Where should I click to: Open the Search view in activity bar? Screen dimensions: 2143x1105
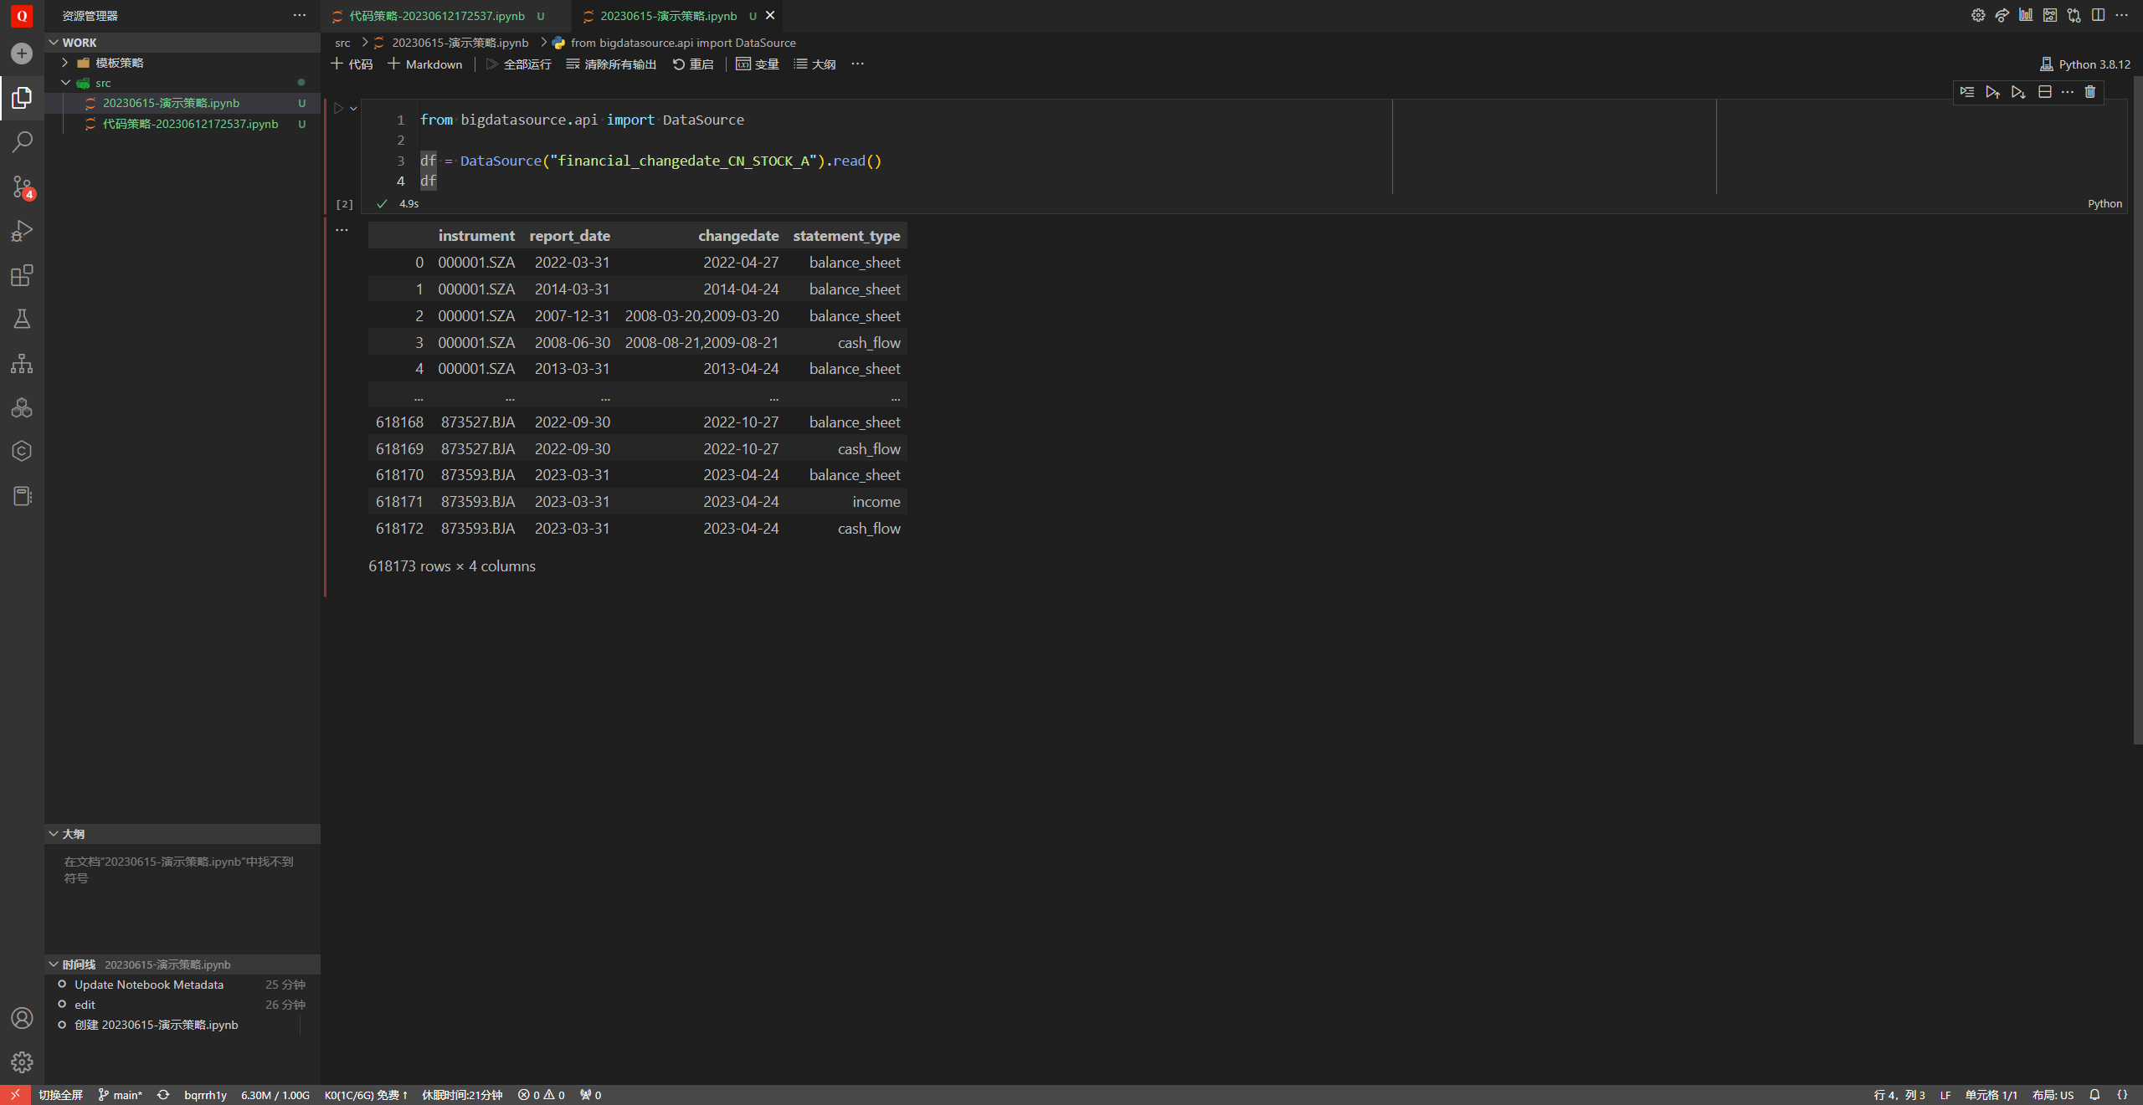click(x=22, y=141)
